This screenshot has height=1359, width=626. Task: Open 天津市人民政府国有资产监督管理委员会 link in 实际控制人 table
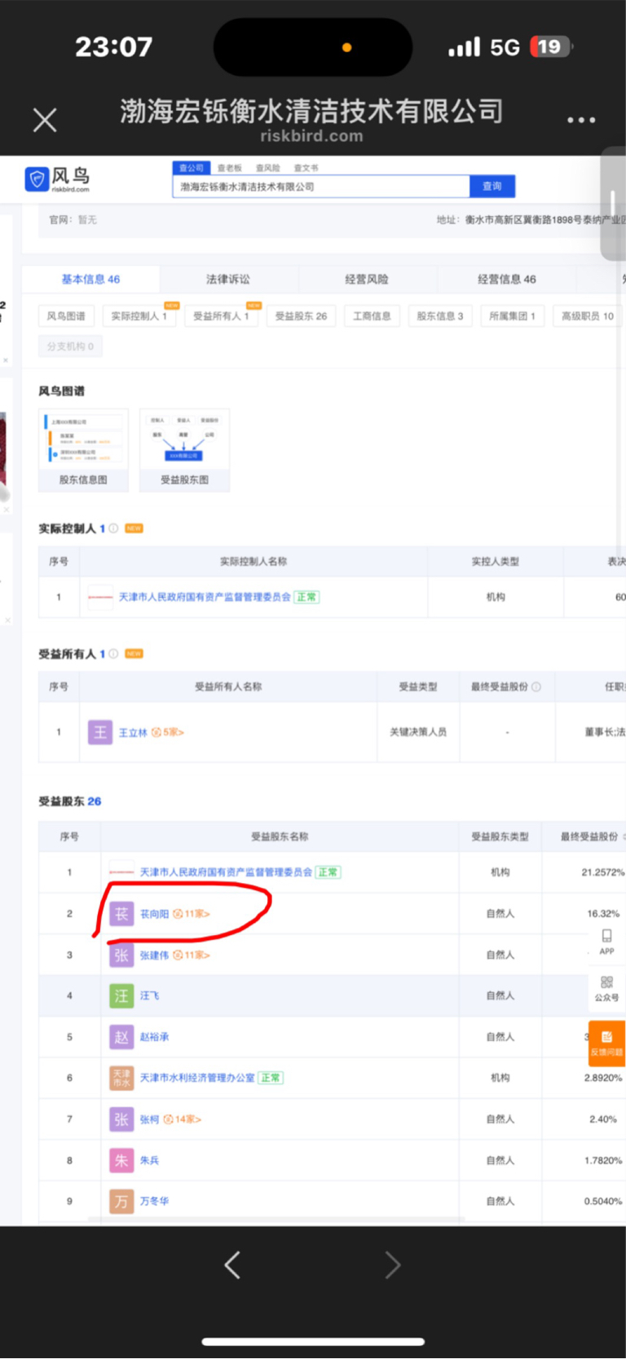pyautogui.click(x=205, y=597)
